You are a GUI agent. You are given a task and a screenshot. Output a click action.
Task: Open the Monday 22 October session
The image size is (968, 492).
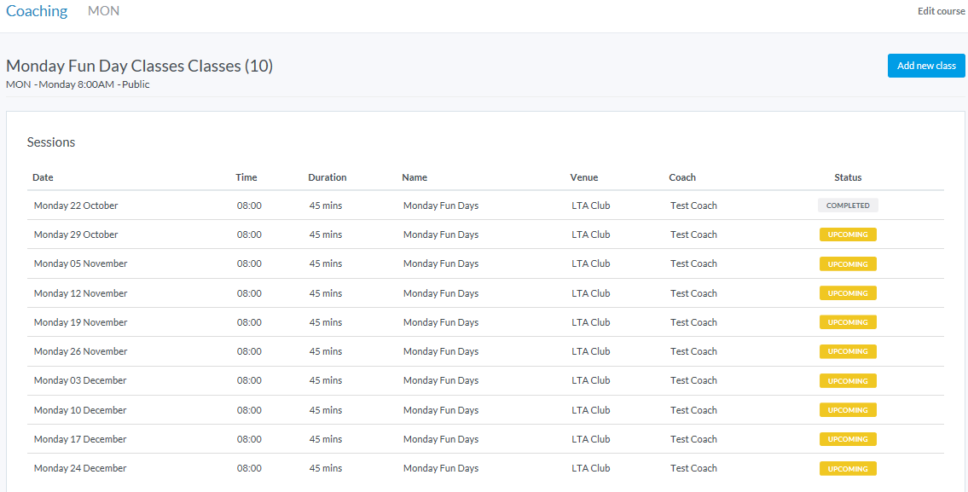coord(76,205)
